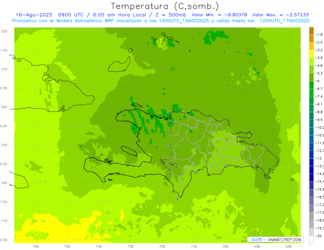Click the "73W" longitude label
The width and height of the screenshot is (324, 250).
tap(130, 246)
